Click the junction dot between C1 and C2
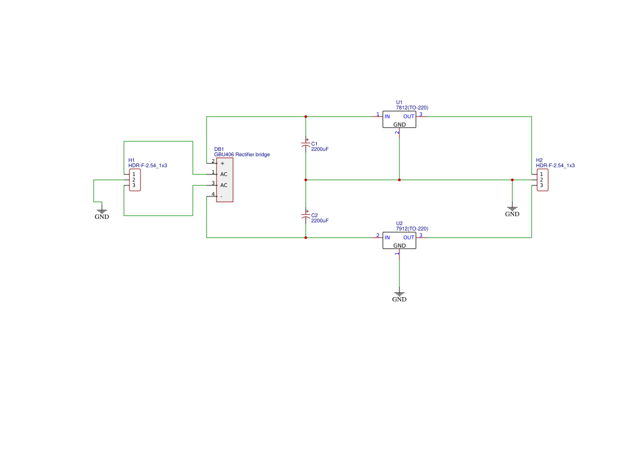644x455 pixels. (x=306, y=180)
